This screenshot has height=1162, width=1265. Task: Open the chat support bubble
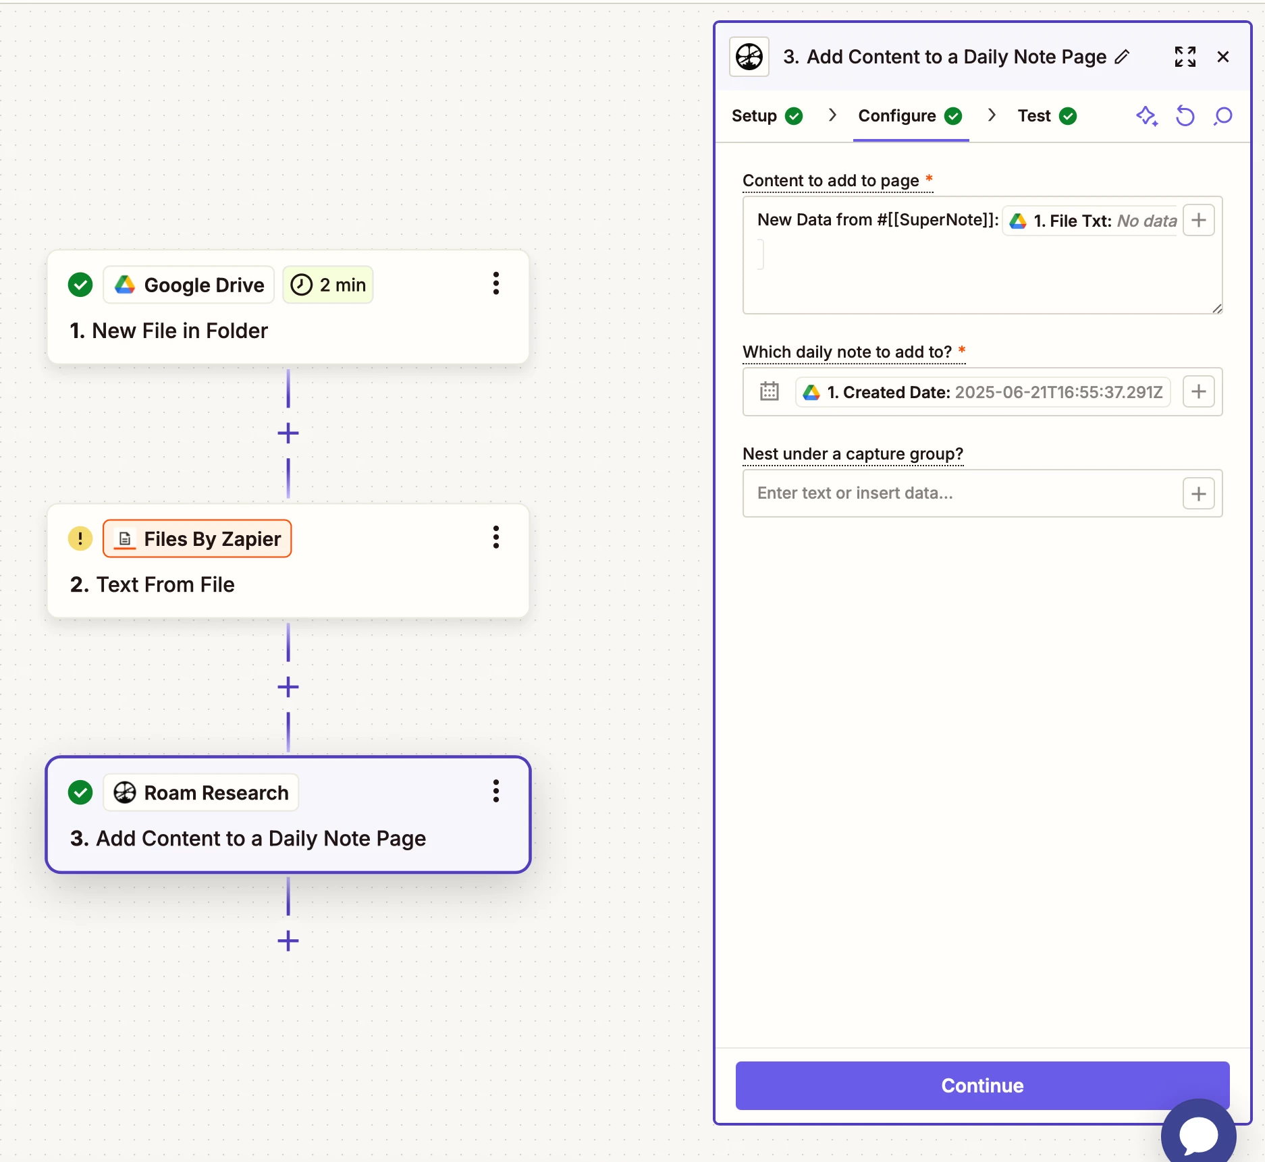(1199, 1135)
